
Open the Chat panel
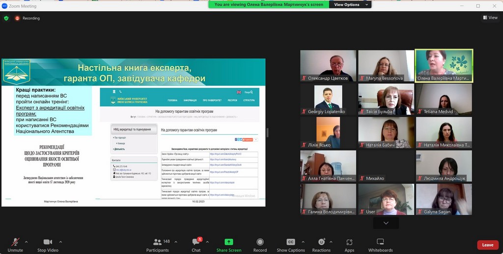[196, 245]
